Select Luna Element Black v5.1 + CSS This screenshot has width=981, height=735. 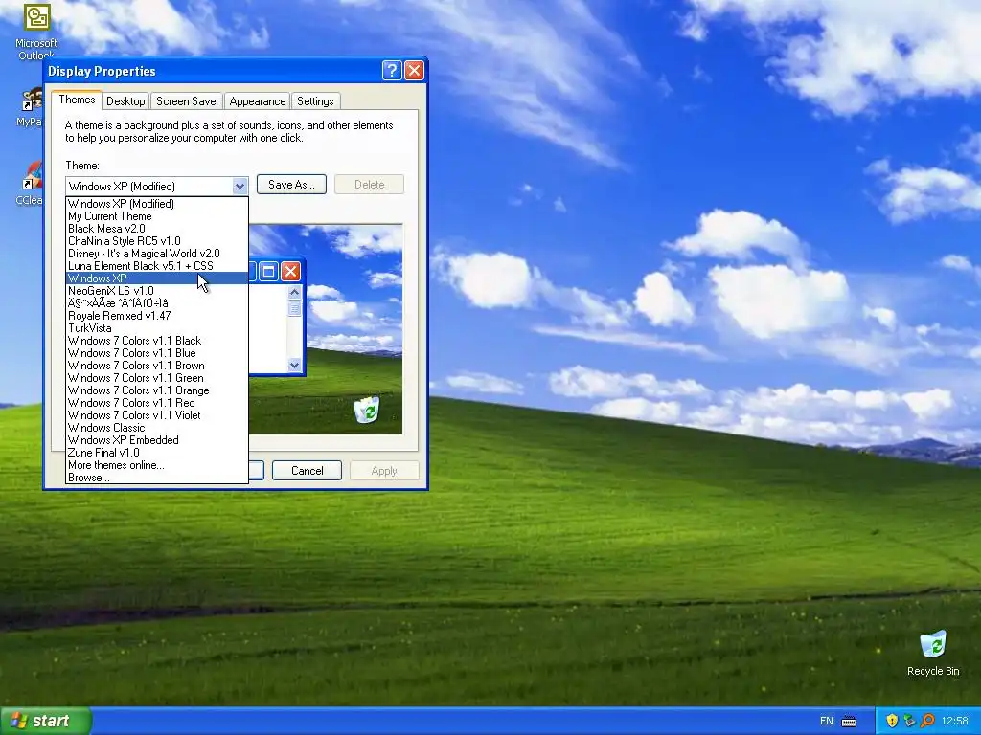156,266
